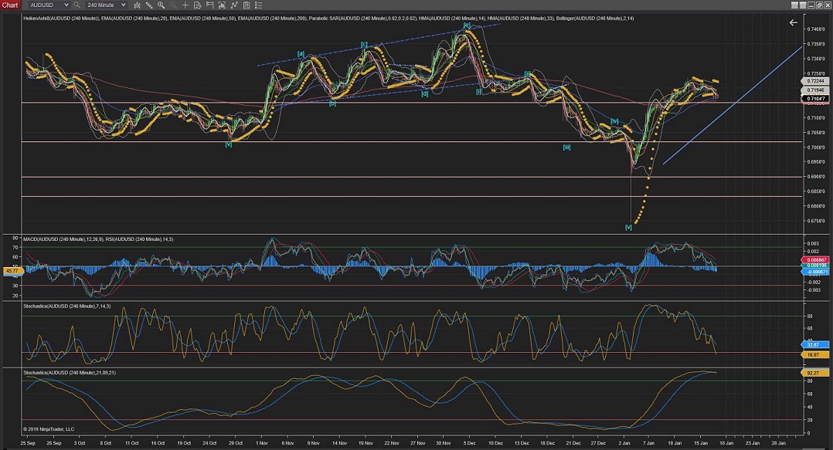Click the [iv] wave label

(x=614, y=121)
